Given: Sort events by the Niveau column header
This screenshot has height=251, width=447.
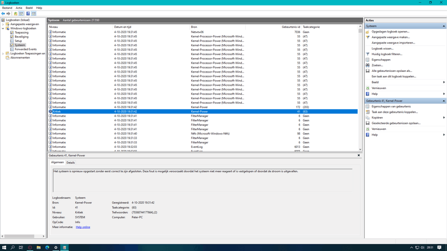Looking at the screenshot, I should click(80, 27).
